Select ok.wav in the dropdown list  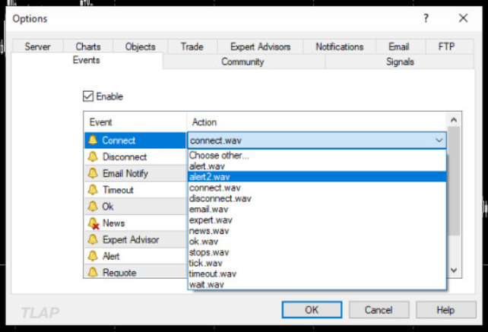click(317, 242)
